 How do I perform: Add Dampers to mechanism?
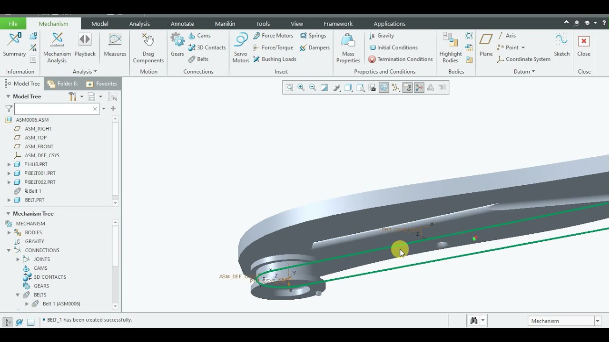(314, 47)
